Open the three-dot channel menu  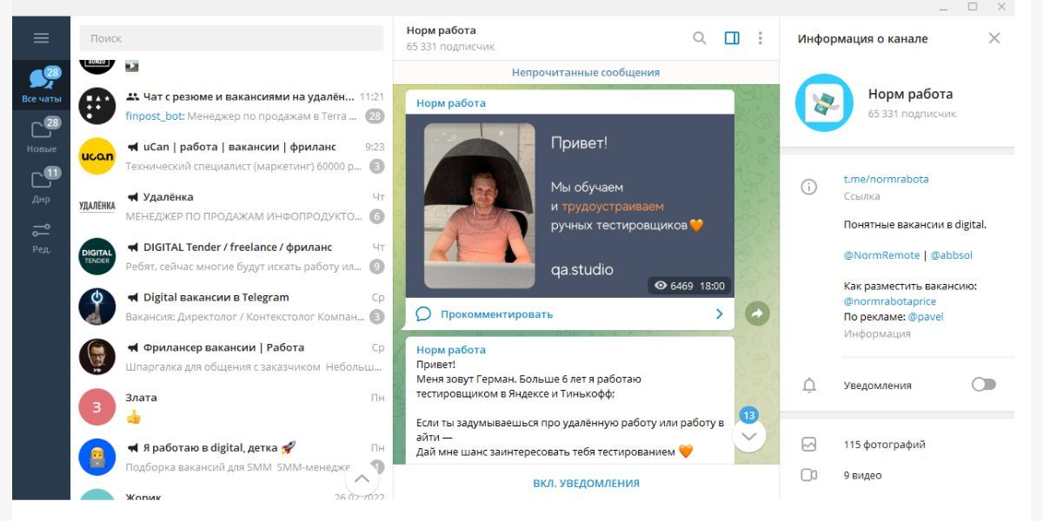pyautogui.click(x=761, y=38)
